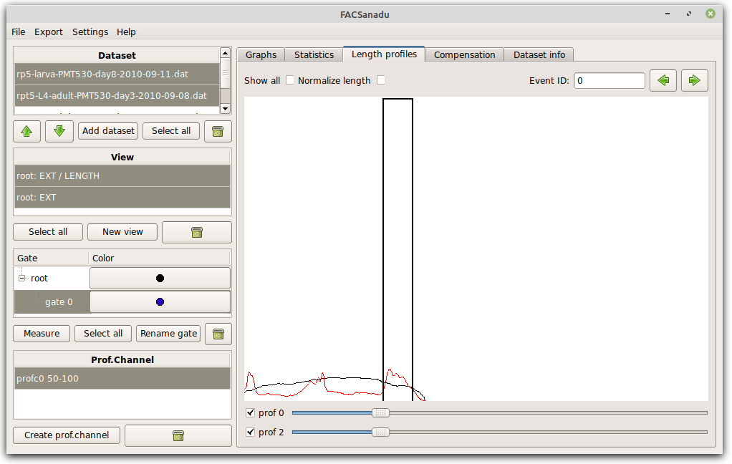The width and height of the screenshot is (732, 464).
Task: Click the Gate column header
Action: pos(51,258)
